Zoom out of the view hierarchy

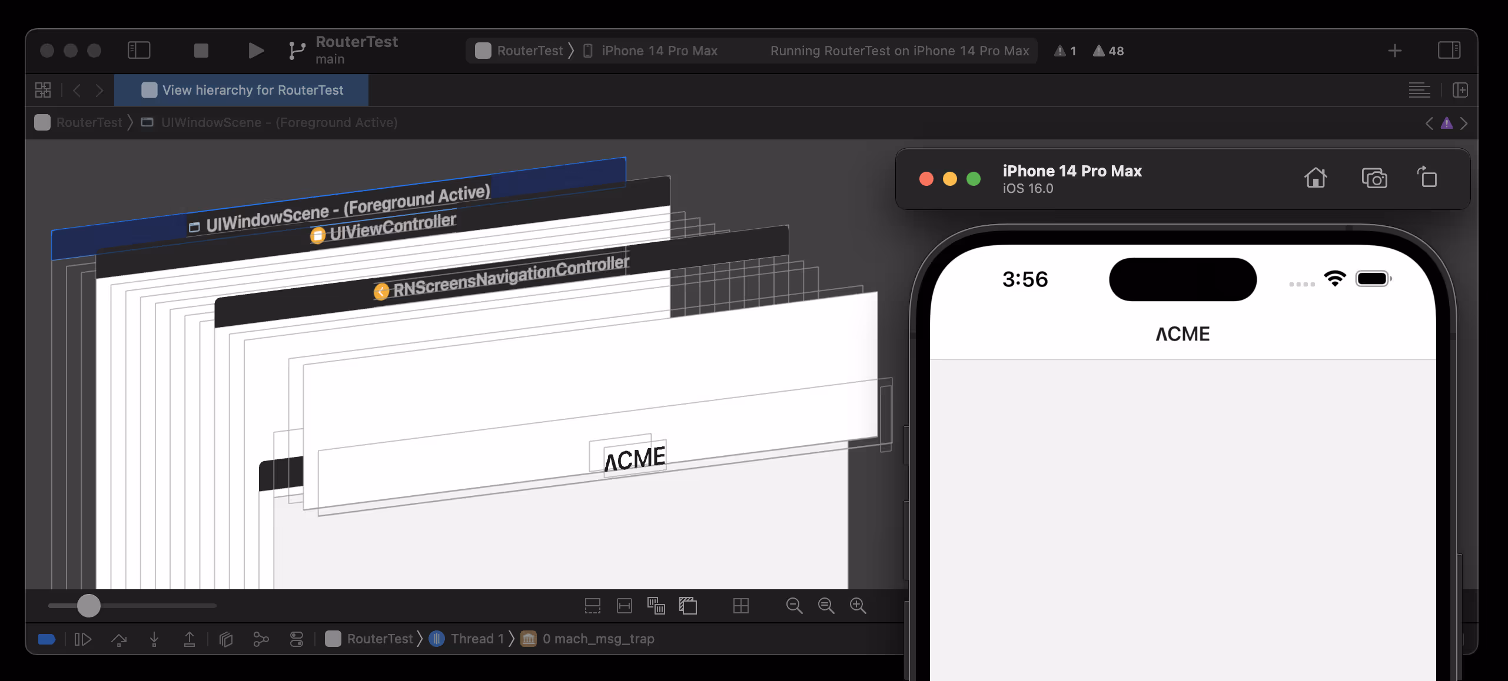pos(794,606)
